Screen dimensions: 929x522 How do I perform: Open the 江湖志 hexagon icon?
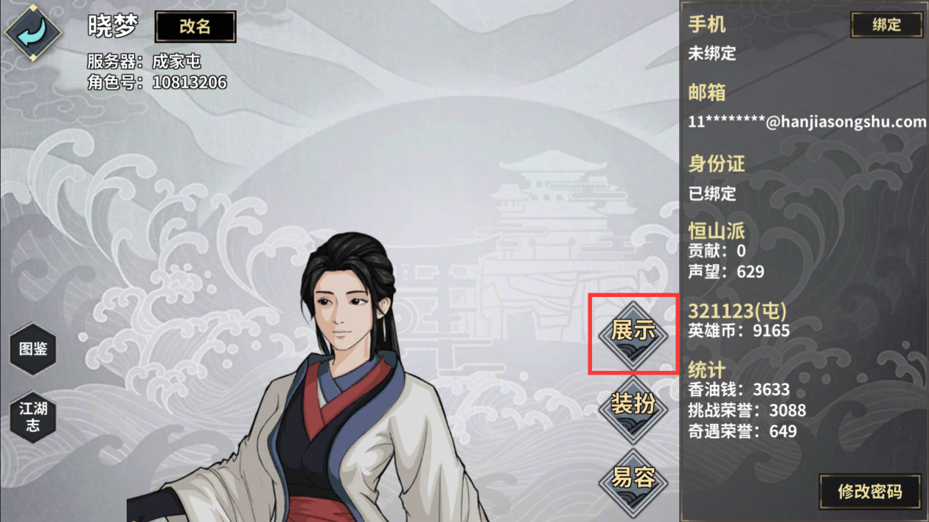pyautogui.click(x=33, y=417)
